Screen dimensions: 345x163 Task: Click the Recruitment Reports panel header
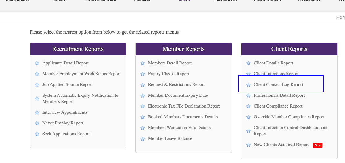(x=78, y=49)
